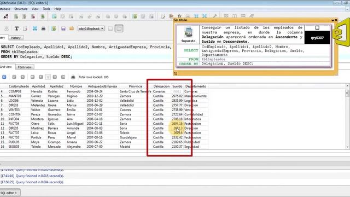Click the orange folder load SQL icon
Screen dimensions: 350x197
tap(72, 28)
